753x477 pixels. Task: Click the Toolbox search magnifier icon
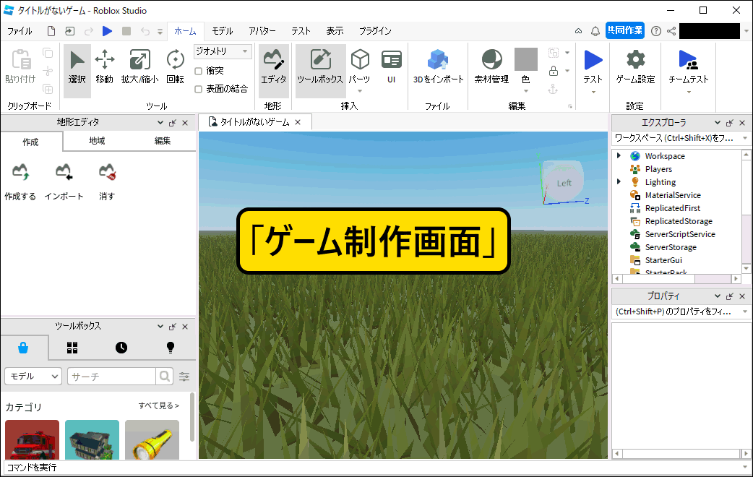pyautogui.click(x=164, y=376)
